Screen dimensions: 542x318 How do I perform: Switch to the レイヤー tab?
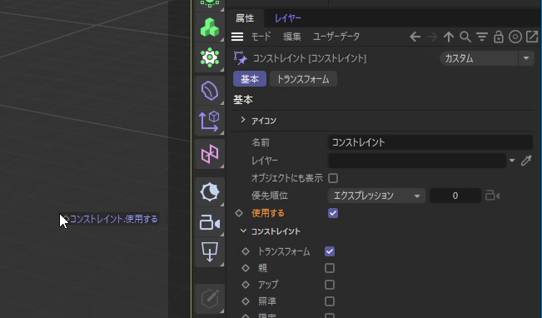click(x=288, y=18)
